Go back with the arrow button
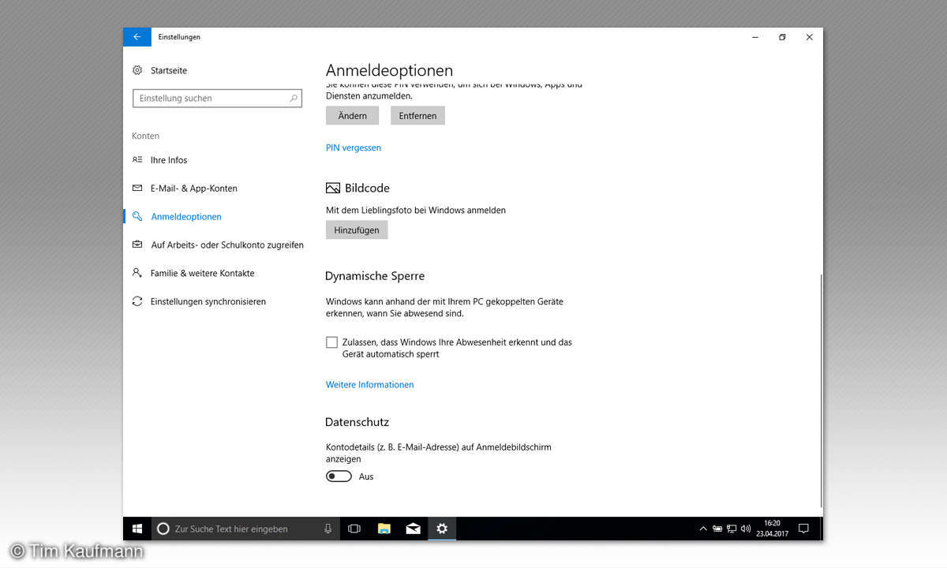 (x=137, y=37)
